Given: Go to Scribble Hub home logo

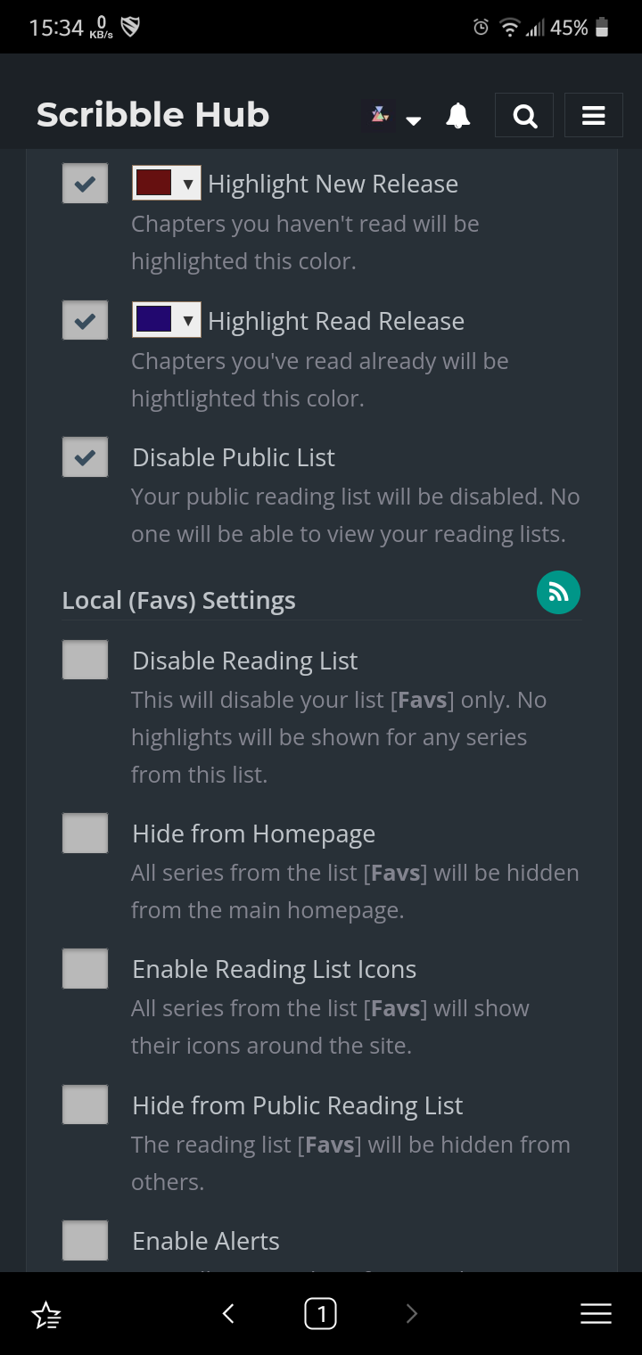Looking at the screenshot, I should coord(152,115).
